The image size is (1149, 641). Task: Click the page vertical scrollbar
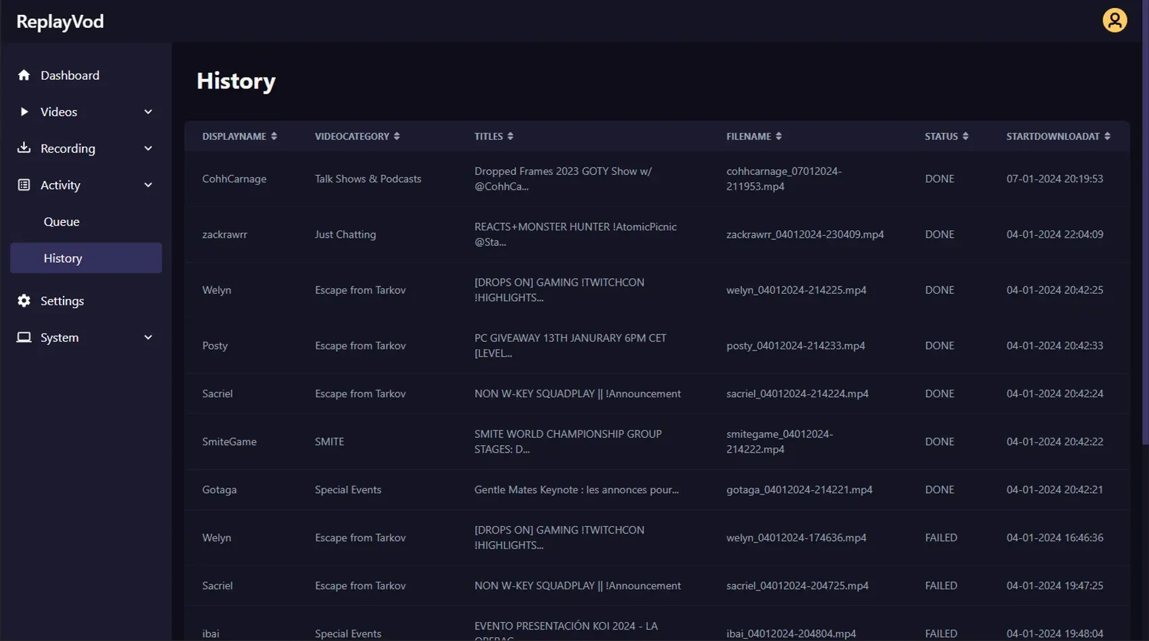click(1144, 270)
